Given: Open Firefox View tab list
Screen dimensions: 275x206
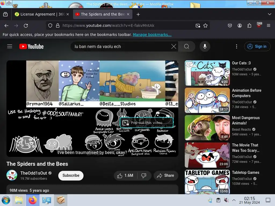Looking at the screenshot, I should 5,14.
